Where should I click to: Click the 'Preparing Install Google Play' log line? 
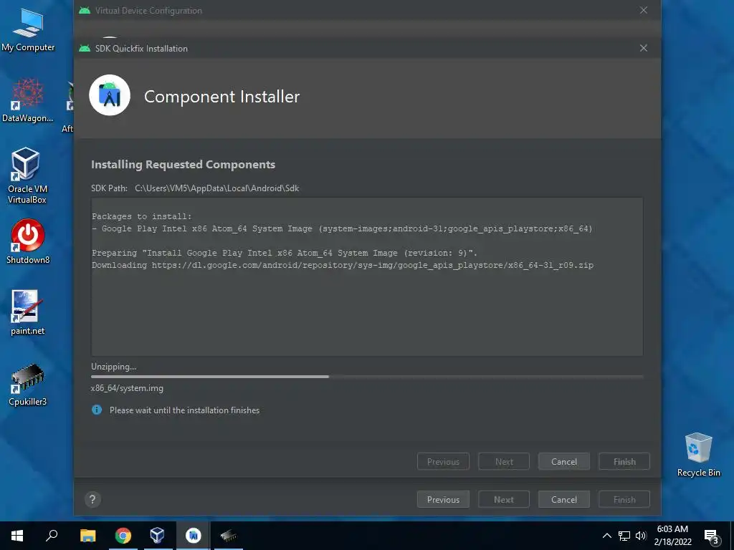285,253
